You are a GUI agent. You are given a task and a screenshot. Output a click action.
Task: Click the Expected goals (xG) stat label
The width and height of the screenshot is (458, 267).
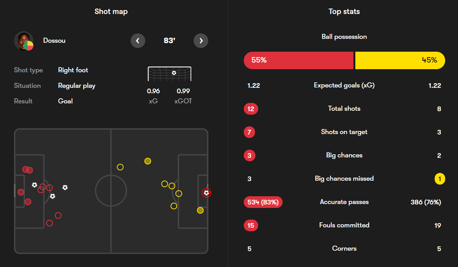tap(344, 85)
